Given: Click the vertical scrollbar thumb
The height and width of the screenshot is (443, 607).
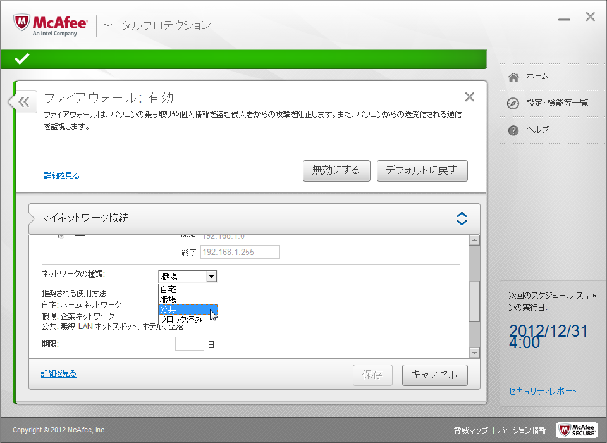Looking at the screenshot, I should pos(474,301).
